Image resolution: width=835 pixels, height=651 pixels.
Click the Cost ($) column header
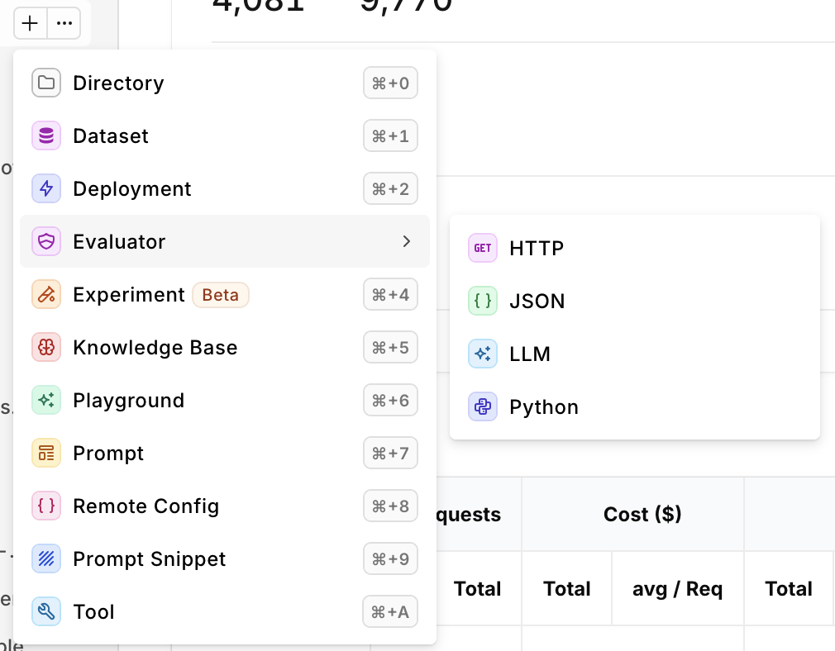pyautogui.click(x=642, y=514)
